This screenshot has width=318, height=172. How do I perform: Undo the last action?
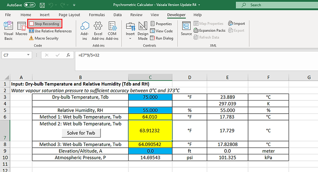point(51,5)
